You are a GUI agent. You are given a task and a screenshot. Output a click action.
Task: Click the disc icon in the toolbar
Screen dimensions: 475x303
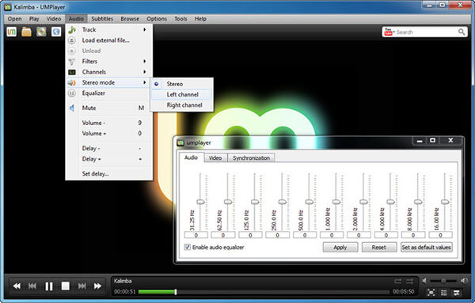41,32
